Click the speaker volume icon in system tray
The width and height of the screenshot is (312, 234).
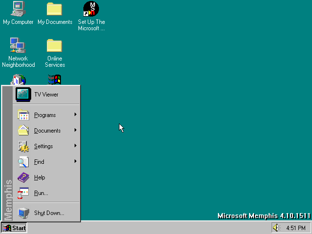[276, 228]
